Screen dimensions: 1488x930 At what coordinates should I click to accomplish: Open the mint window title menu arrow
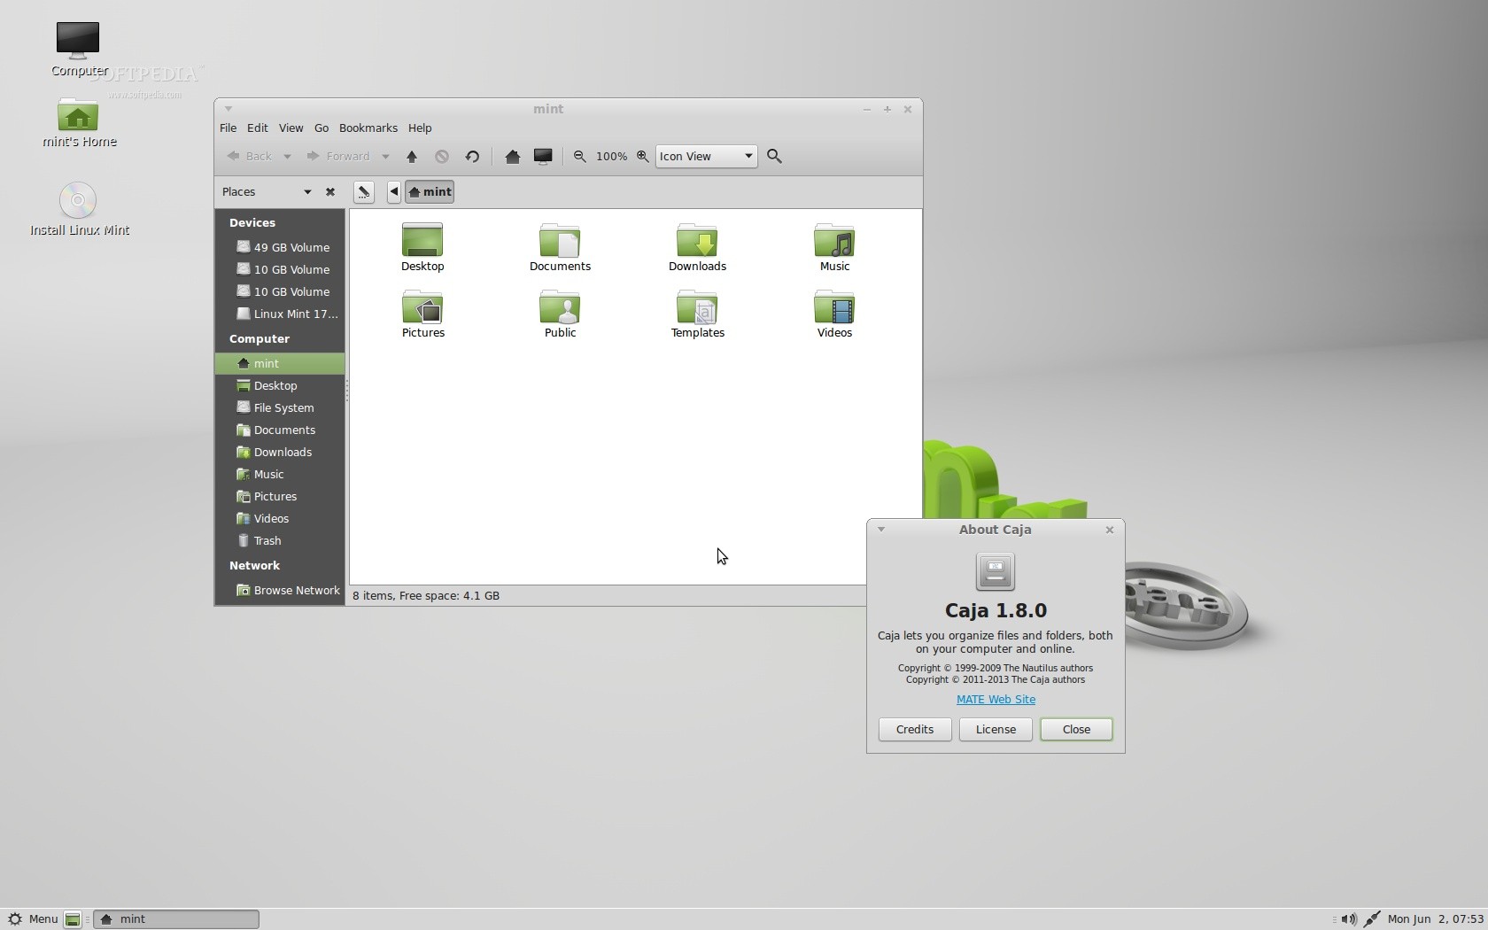click(x=229, y=109)
